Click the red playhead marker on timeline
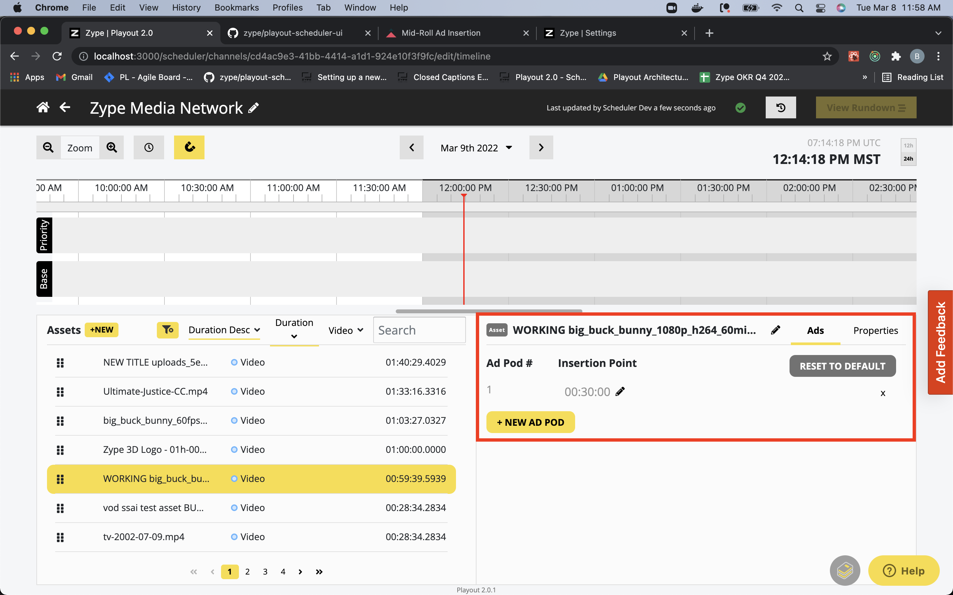 coord(464,196)
